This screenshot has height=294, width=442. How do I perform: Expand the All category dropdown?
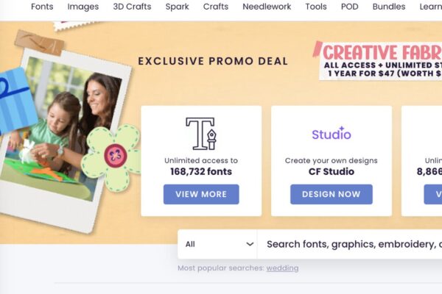click(217, 244)
